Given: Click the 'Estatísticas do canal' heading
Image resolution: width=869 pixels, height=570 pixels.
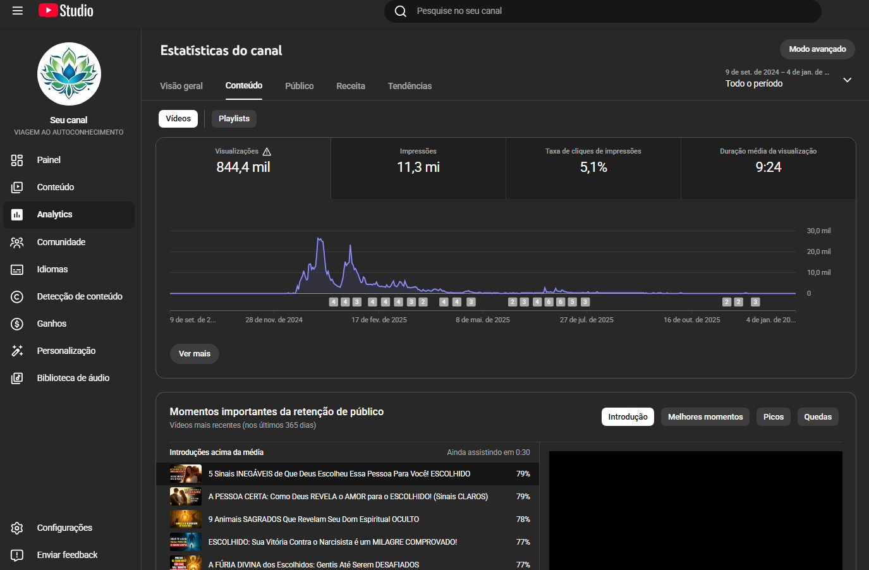Looking at the screenshot, I should (x=221, y=51).
